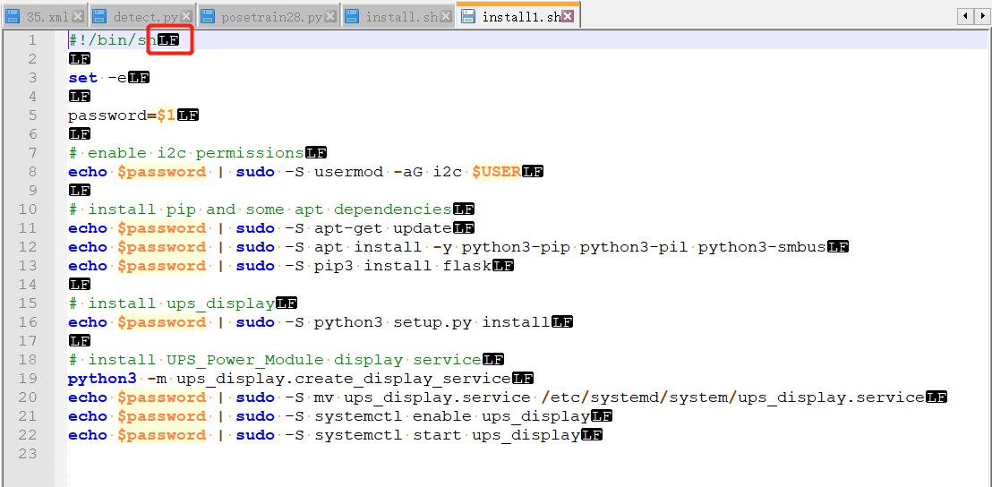Close the 35.xml tab
The image size is (992, 487).
tap(78, 17)
